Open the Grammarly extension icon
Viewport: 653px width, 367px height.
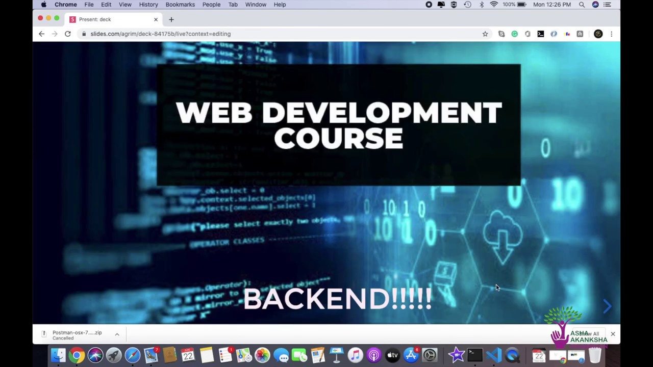coord(514,34)
